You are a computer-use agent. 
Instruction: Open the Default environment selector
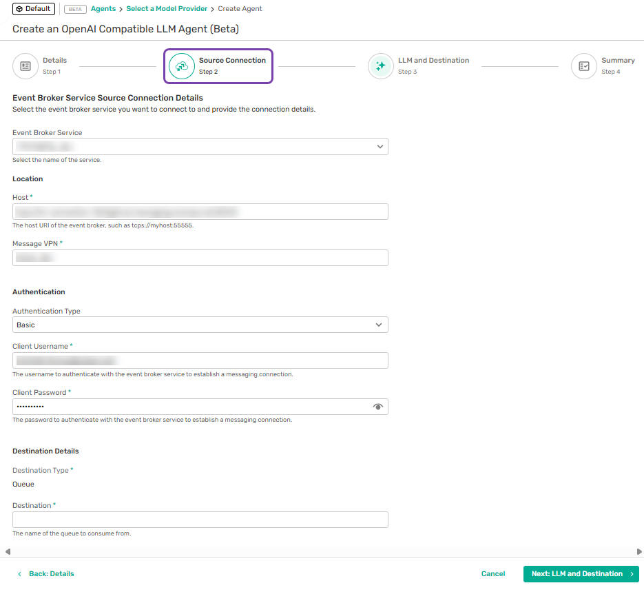33,9
